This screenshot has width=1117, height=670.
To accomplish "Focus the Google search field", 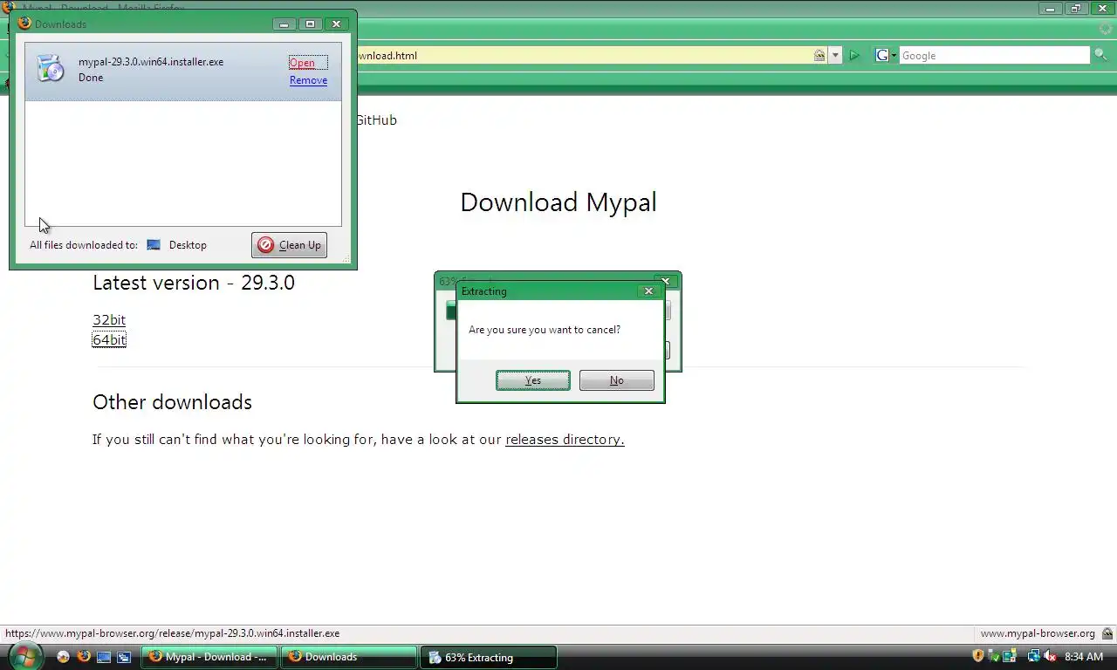I will [x=994, y=55].
